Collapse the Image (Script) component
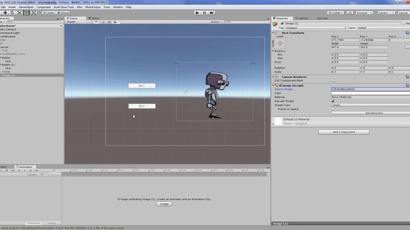This screenshot has height=230, width=410. (274, 86)
